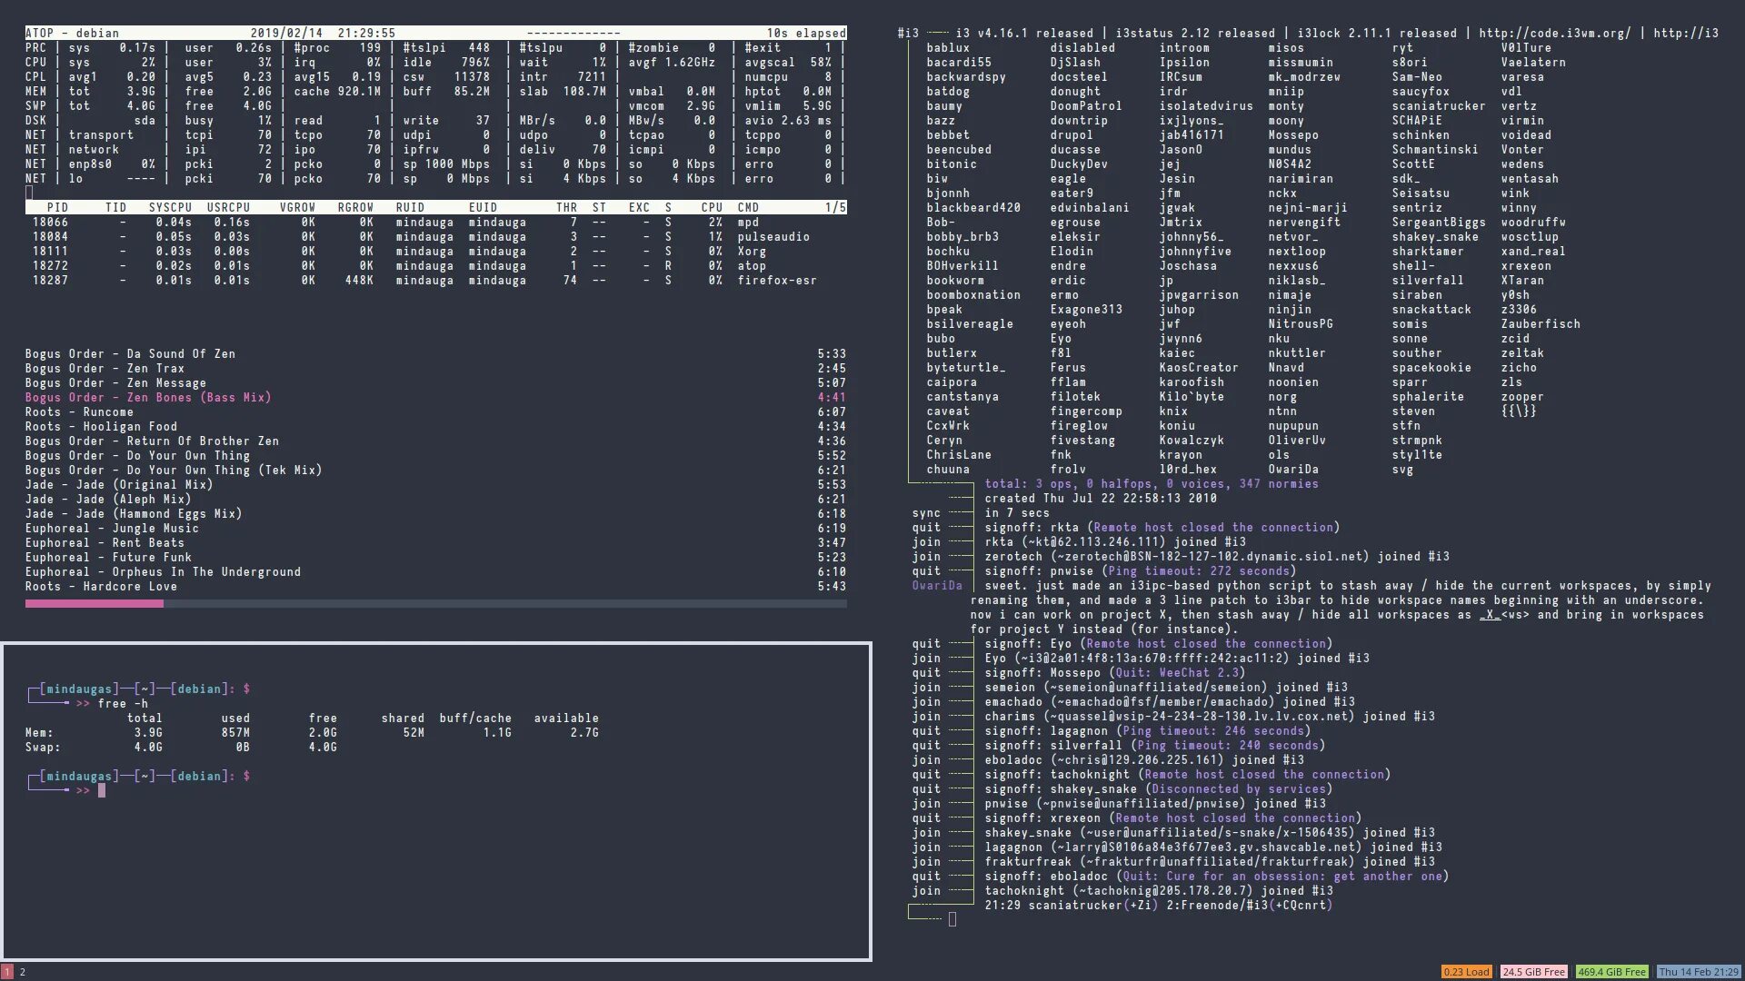Click the CPU column header in atop
Screen dimensions: 1745x981
711,208
